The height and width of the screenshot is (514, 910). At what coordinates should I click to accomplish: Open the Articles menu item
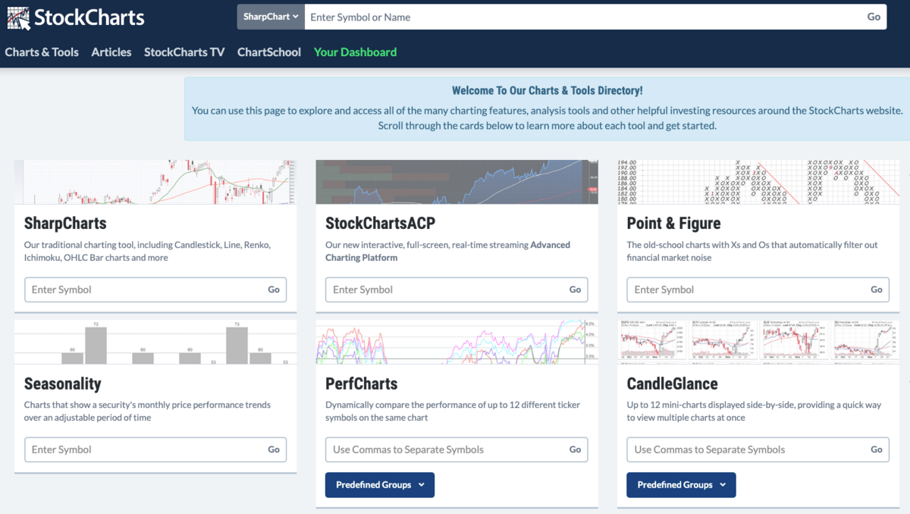[x=111, y=52]
